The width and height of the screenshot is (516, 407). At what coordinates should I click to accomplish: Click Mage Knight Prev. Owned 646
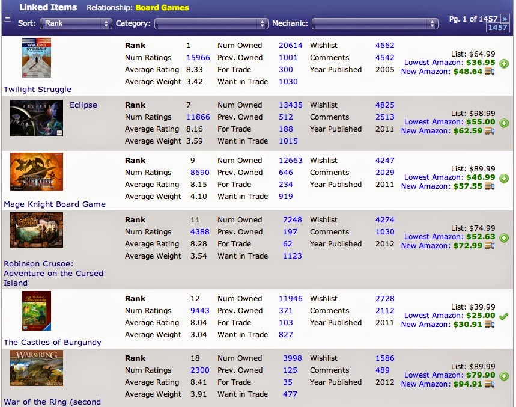[286, 173]
